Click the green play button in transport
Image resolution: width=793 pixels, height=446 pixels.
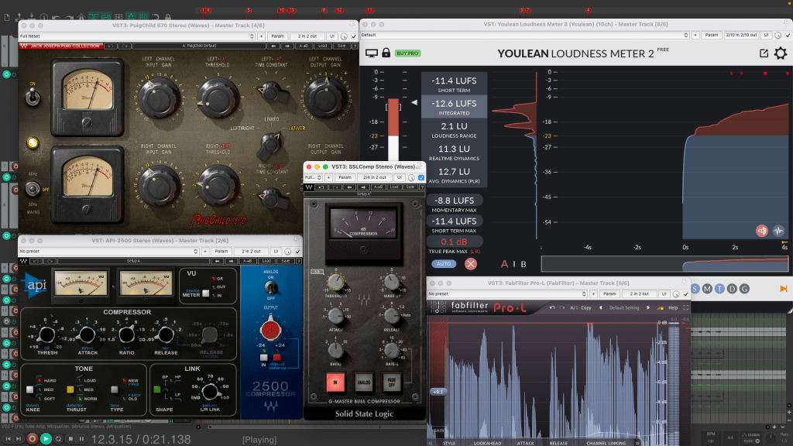46,439
